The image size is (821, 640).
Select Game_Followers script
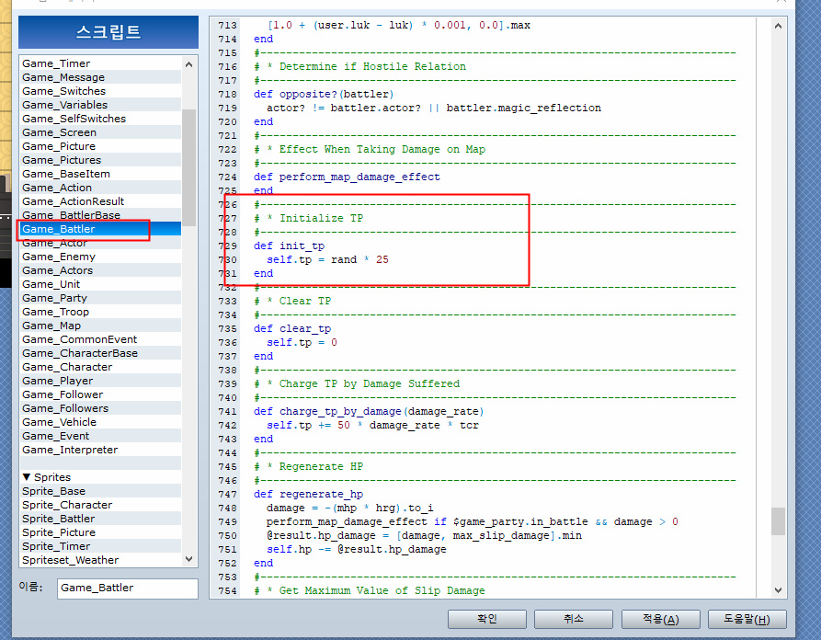tap(100, 408)
